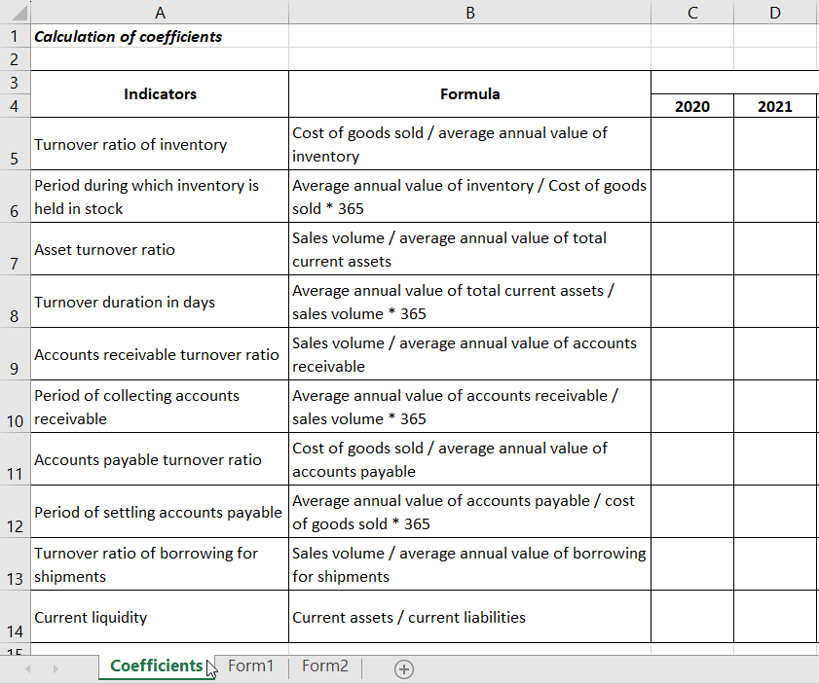The width and height of the screenshot is (819, 684).
Task: Select the column C header
Action: click(691, 12)
